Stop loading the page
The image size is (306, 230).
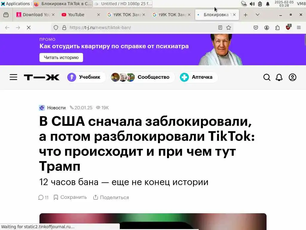(29, 28)
